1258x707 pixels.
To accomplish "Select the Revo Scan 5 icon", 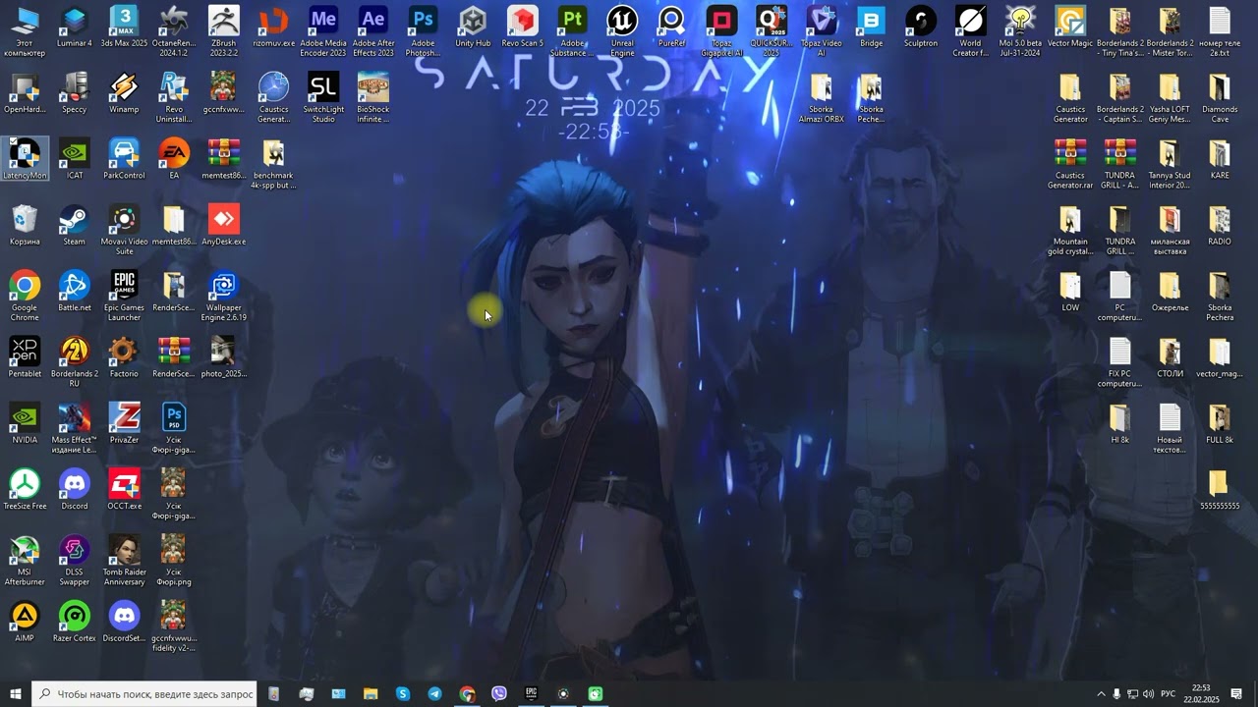I will pyautogui.click(x=523, y=28).
